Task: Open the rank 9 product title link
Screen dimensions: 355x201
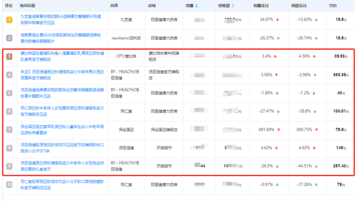Action: [x=62, y=166]
